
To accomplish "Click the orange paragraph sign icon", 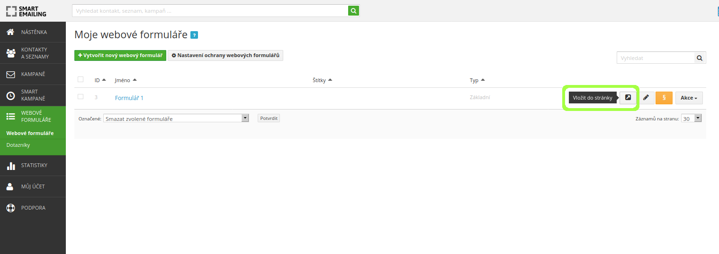I will [x=664, y=98].
